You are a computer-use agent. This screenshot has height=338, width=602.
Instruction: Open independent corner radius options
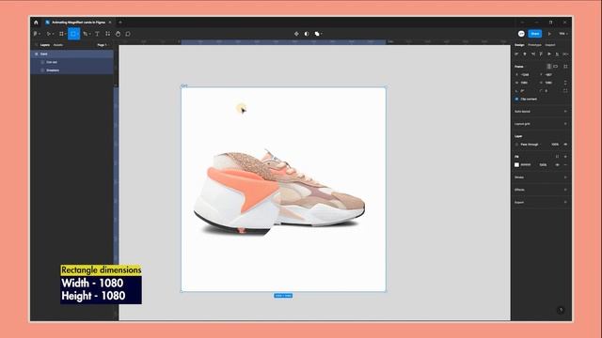tap(565, 91)
